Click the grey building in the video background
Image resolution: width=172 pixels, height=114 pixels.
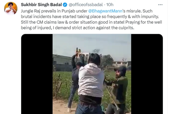62,63
